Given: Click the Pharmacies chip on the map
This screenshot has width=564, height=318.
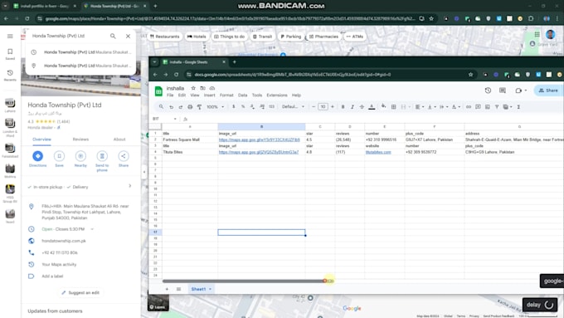Looking at the screenshot, I should point(323,37).
